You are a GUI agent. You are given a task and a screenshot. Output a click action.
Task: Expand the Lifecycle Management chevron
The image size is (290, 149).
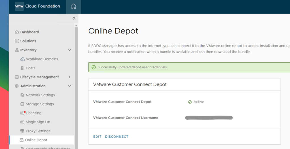click(70, 77)
